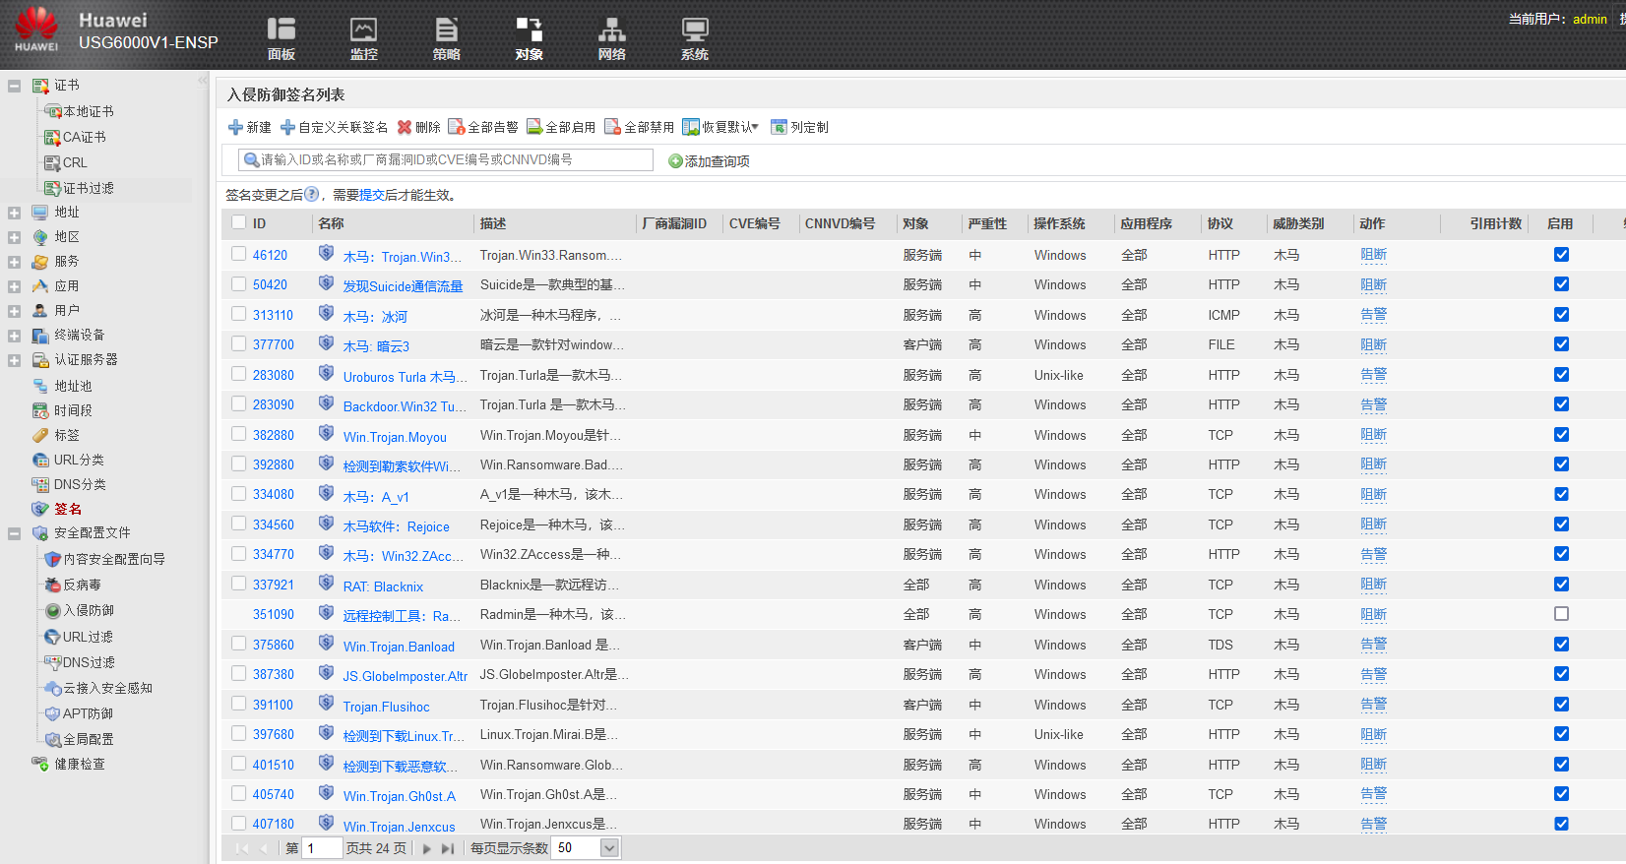
Task: Click the 全部禁用 disable-all icon
Action: 612,127
